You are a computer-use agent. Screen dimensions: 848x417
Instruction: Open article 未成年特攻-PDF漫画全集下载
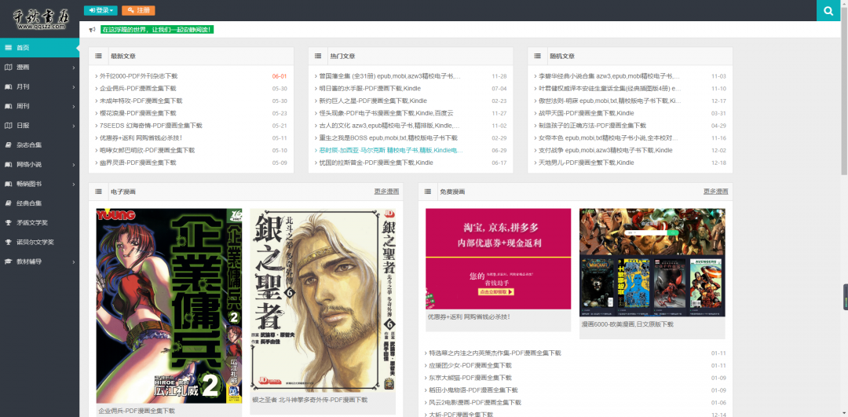point(141,101)
